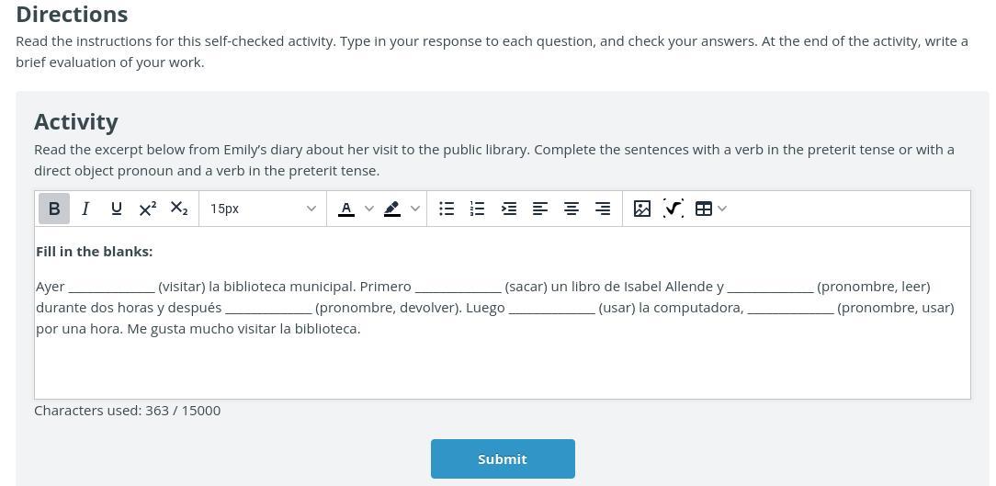The width and height of the screenshot is (996, 486).
Task: Click the font color A icon
Action: (x=346, y=209)
